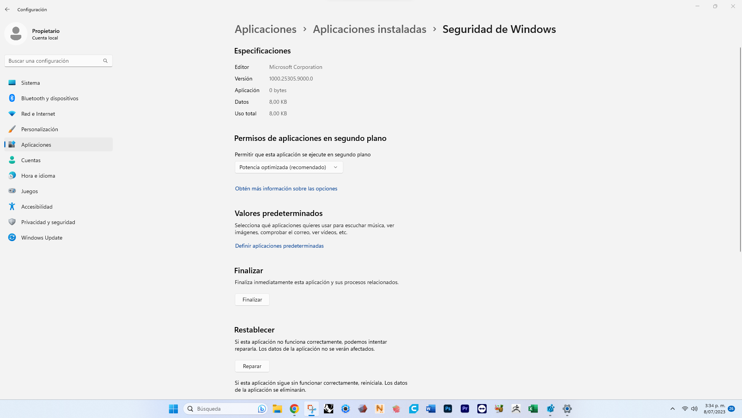Open Hora e idioma category

tap(59, 176)
